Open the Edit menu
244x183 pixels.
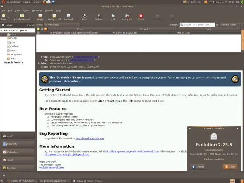pyautogui.click(x=10, y=10)
